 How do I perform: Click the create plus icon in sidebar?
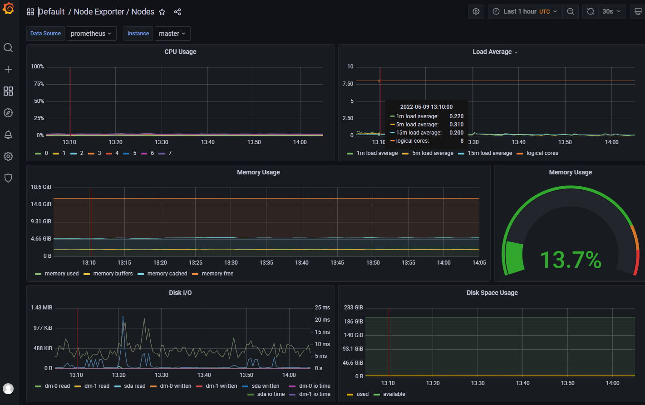pyautogui.click(x=8, y=69)
